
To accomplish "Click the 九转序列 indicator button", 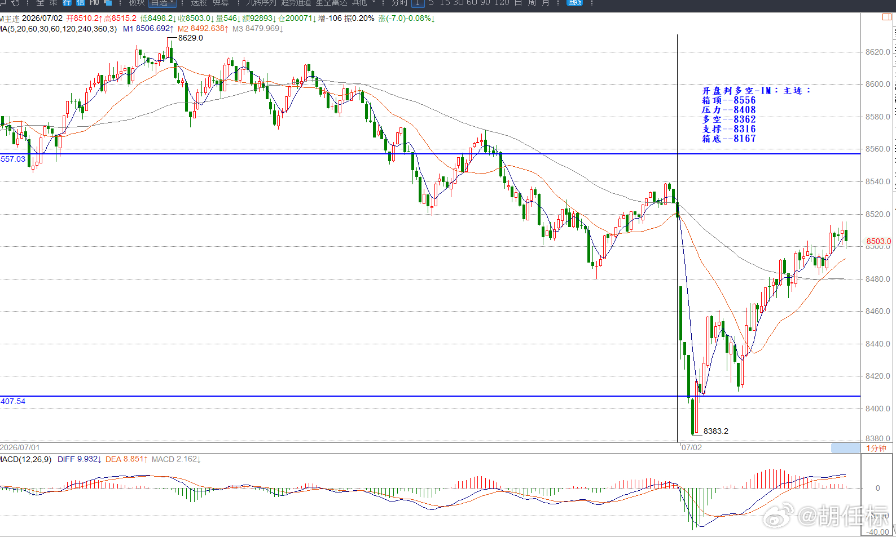I will coord(261,3).
